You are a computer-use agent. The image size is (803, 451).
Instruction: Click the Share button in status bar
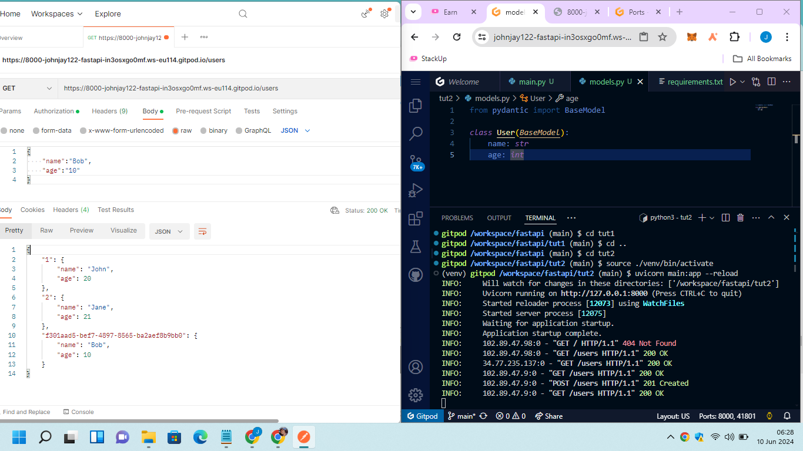[x=548, y=416]
